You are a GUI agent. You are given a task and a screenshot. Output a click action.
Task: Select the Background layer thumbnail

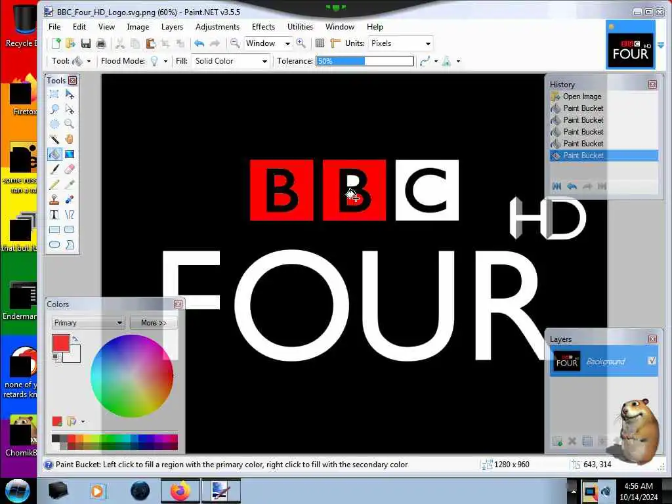pos(566,361)
